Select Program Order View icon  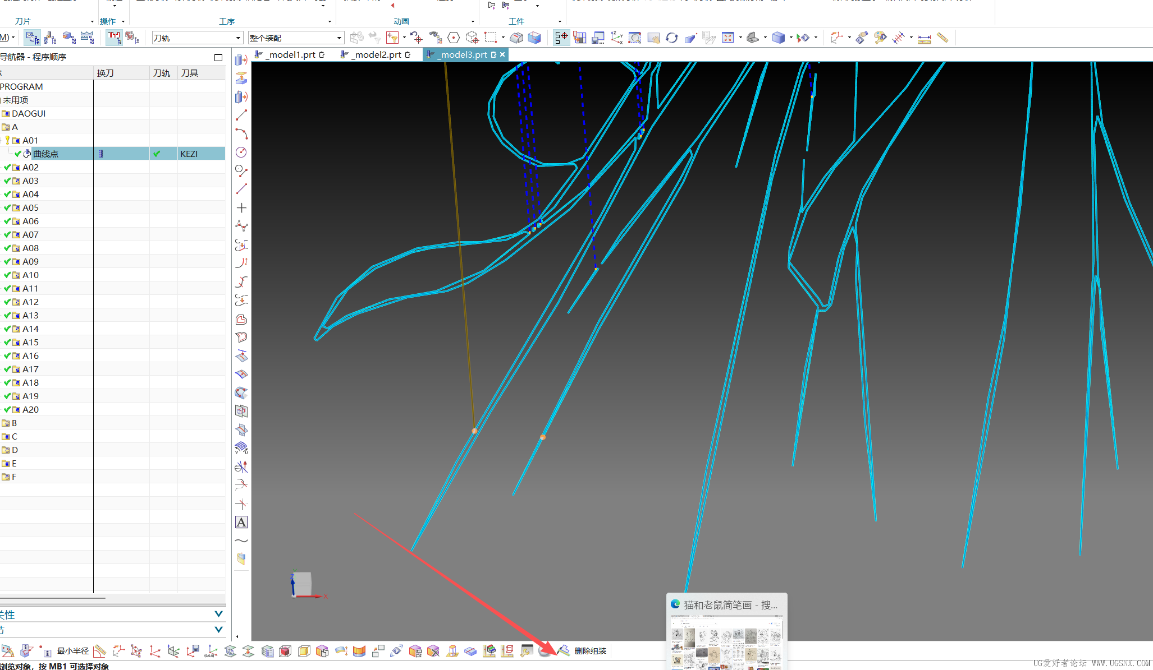tap(33, 38)
